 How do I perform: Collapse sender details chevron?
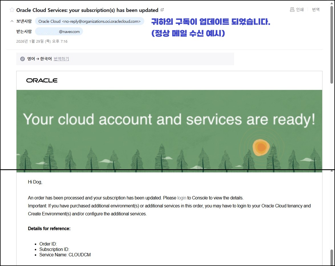tap(12, 21)
